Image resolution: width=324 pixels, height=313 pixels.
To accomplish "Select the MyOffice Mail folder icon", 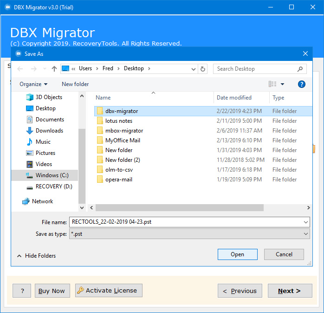I will pos(100,140).
